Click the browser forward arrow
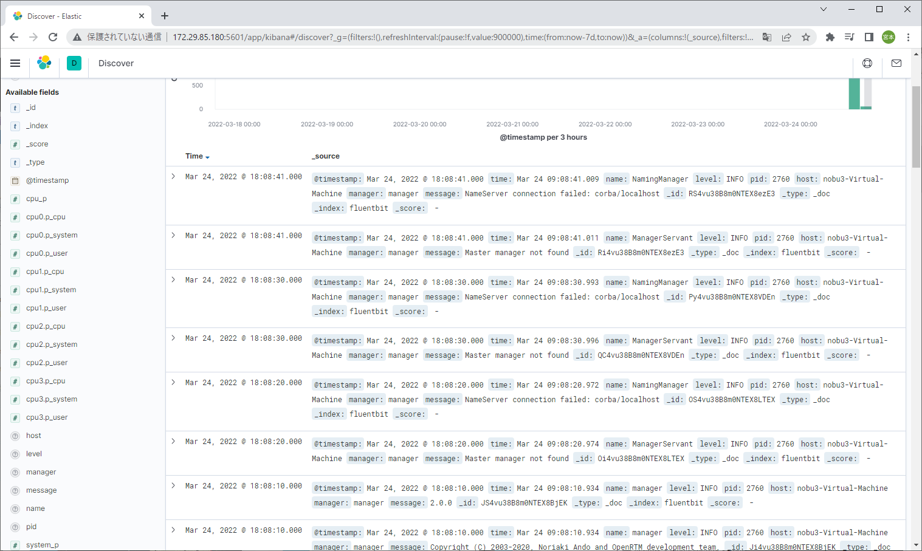Viewport: 922px width, 551px height. click(x=33, y=37)
